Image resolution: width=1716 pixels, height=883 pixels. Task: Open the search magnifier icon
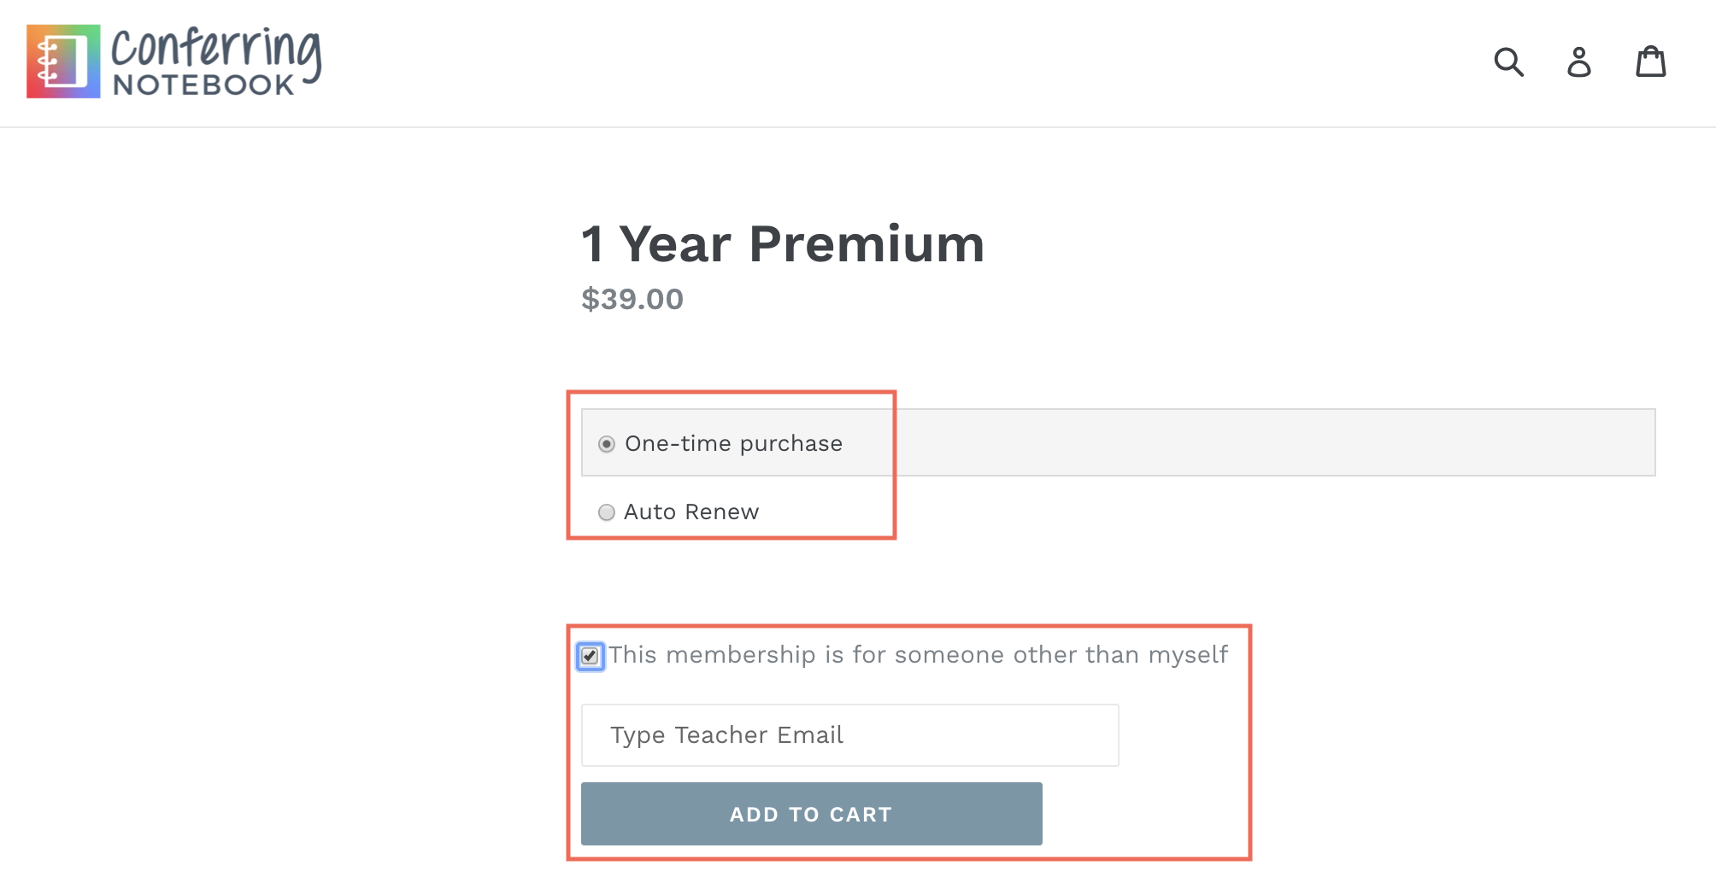(1508, 61)
